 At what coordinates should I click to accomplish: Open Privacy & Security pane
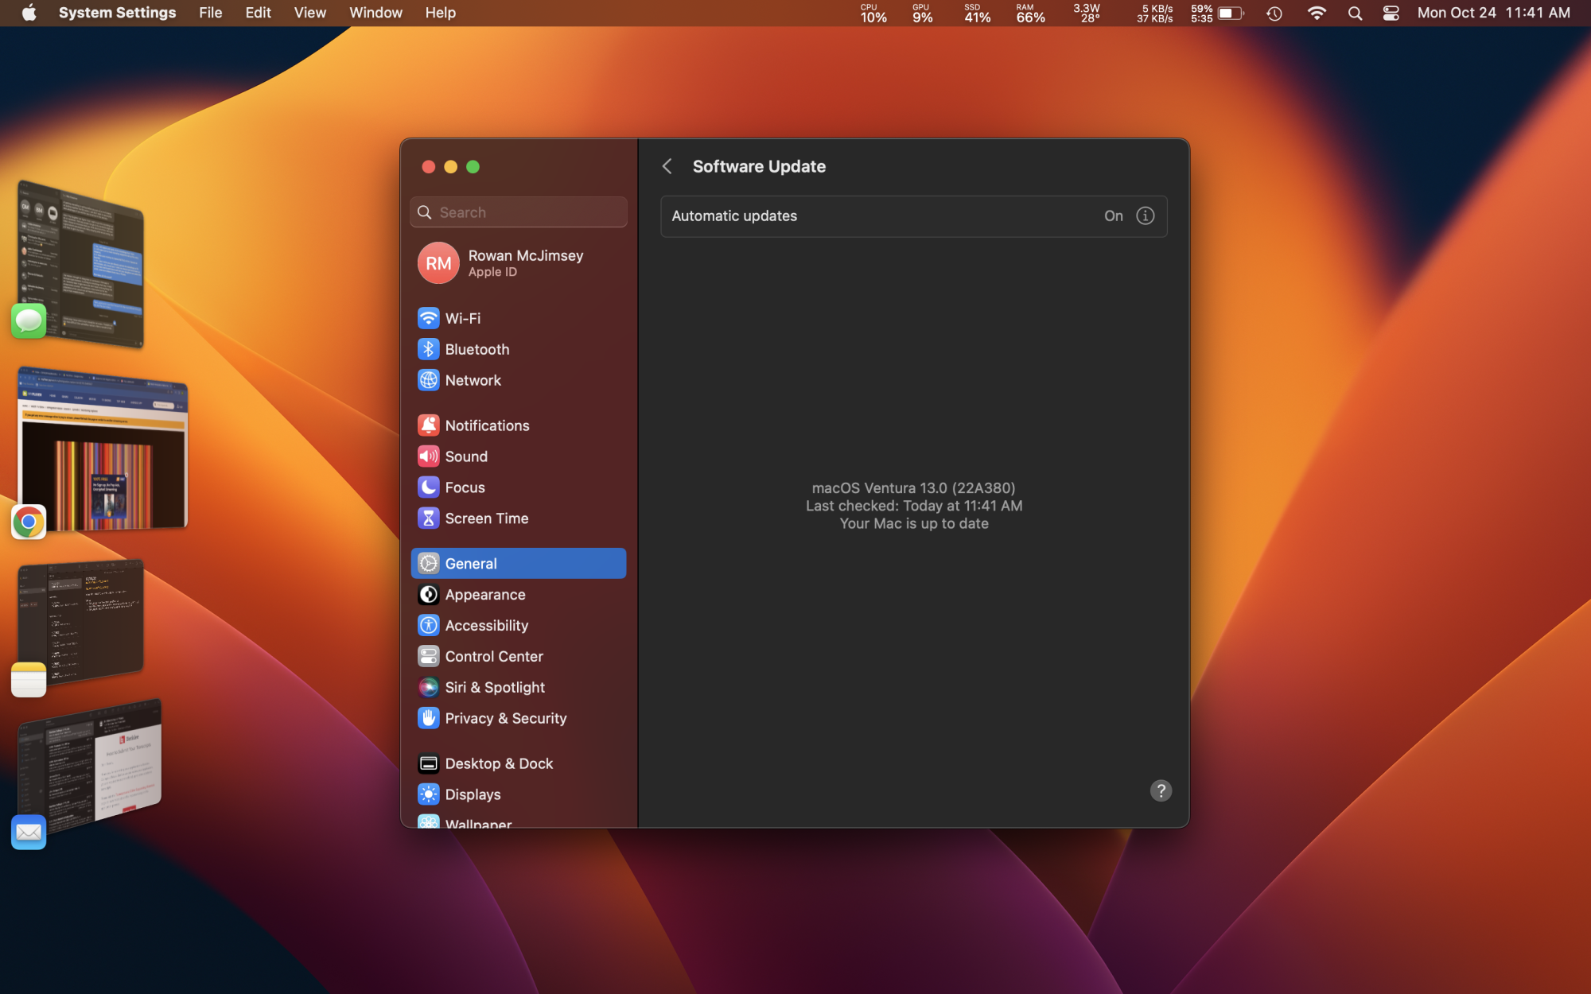click(505, 718)
